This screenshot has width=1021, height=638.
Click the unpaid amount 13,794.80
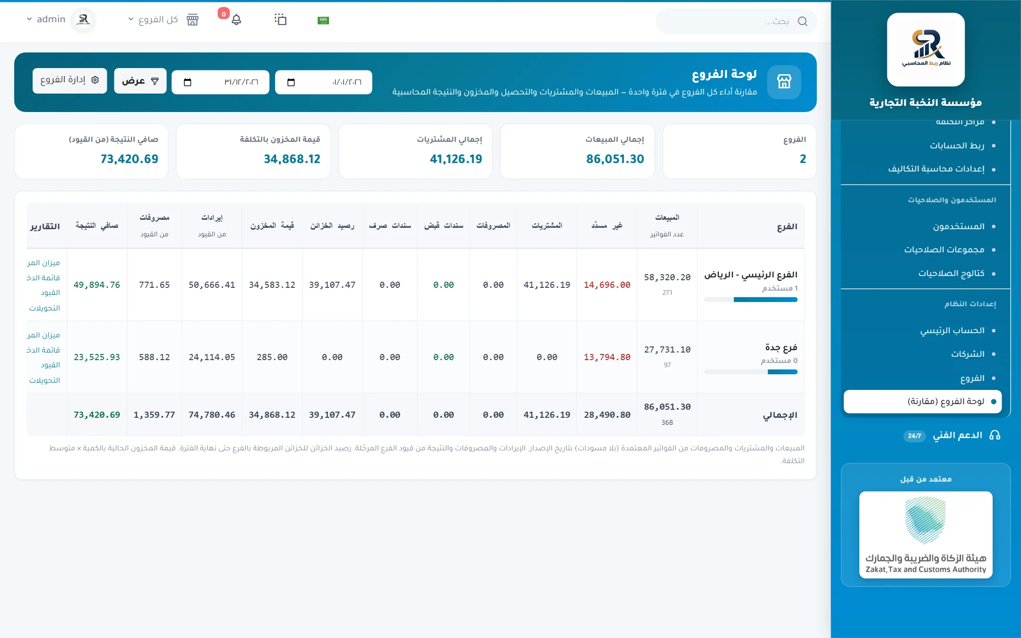pos(607,357)
